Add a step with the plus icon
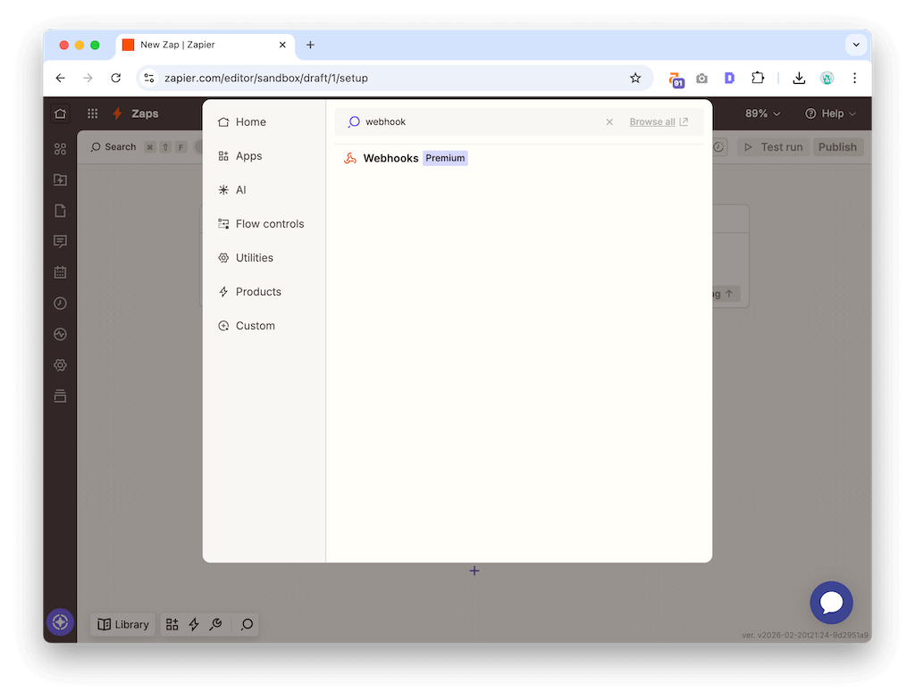 tap(474, 571)
